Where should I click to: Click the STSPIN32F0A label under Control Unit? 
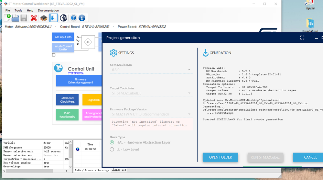(x=76, y=73)
